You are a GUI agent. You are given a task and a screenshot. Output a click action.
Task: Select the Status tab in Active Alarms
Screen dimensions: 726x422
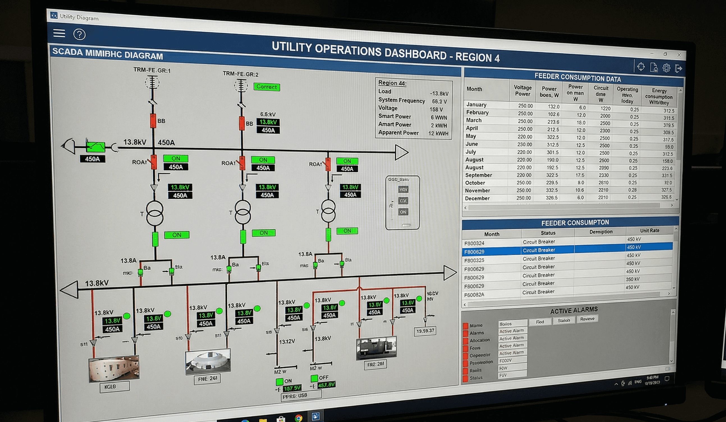click(564, 320)
